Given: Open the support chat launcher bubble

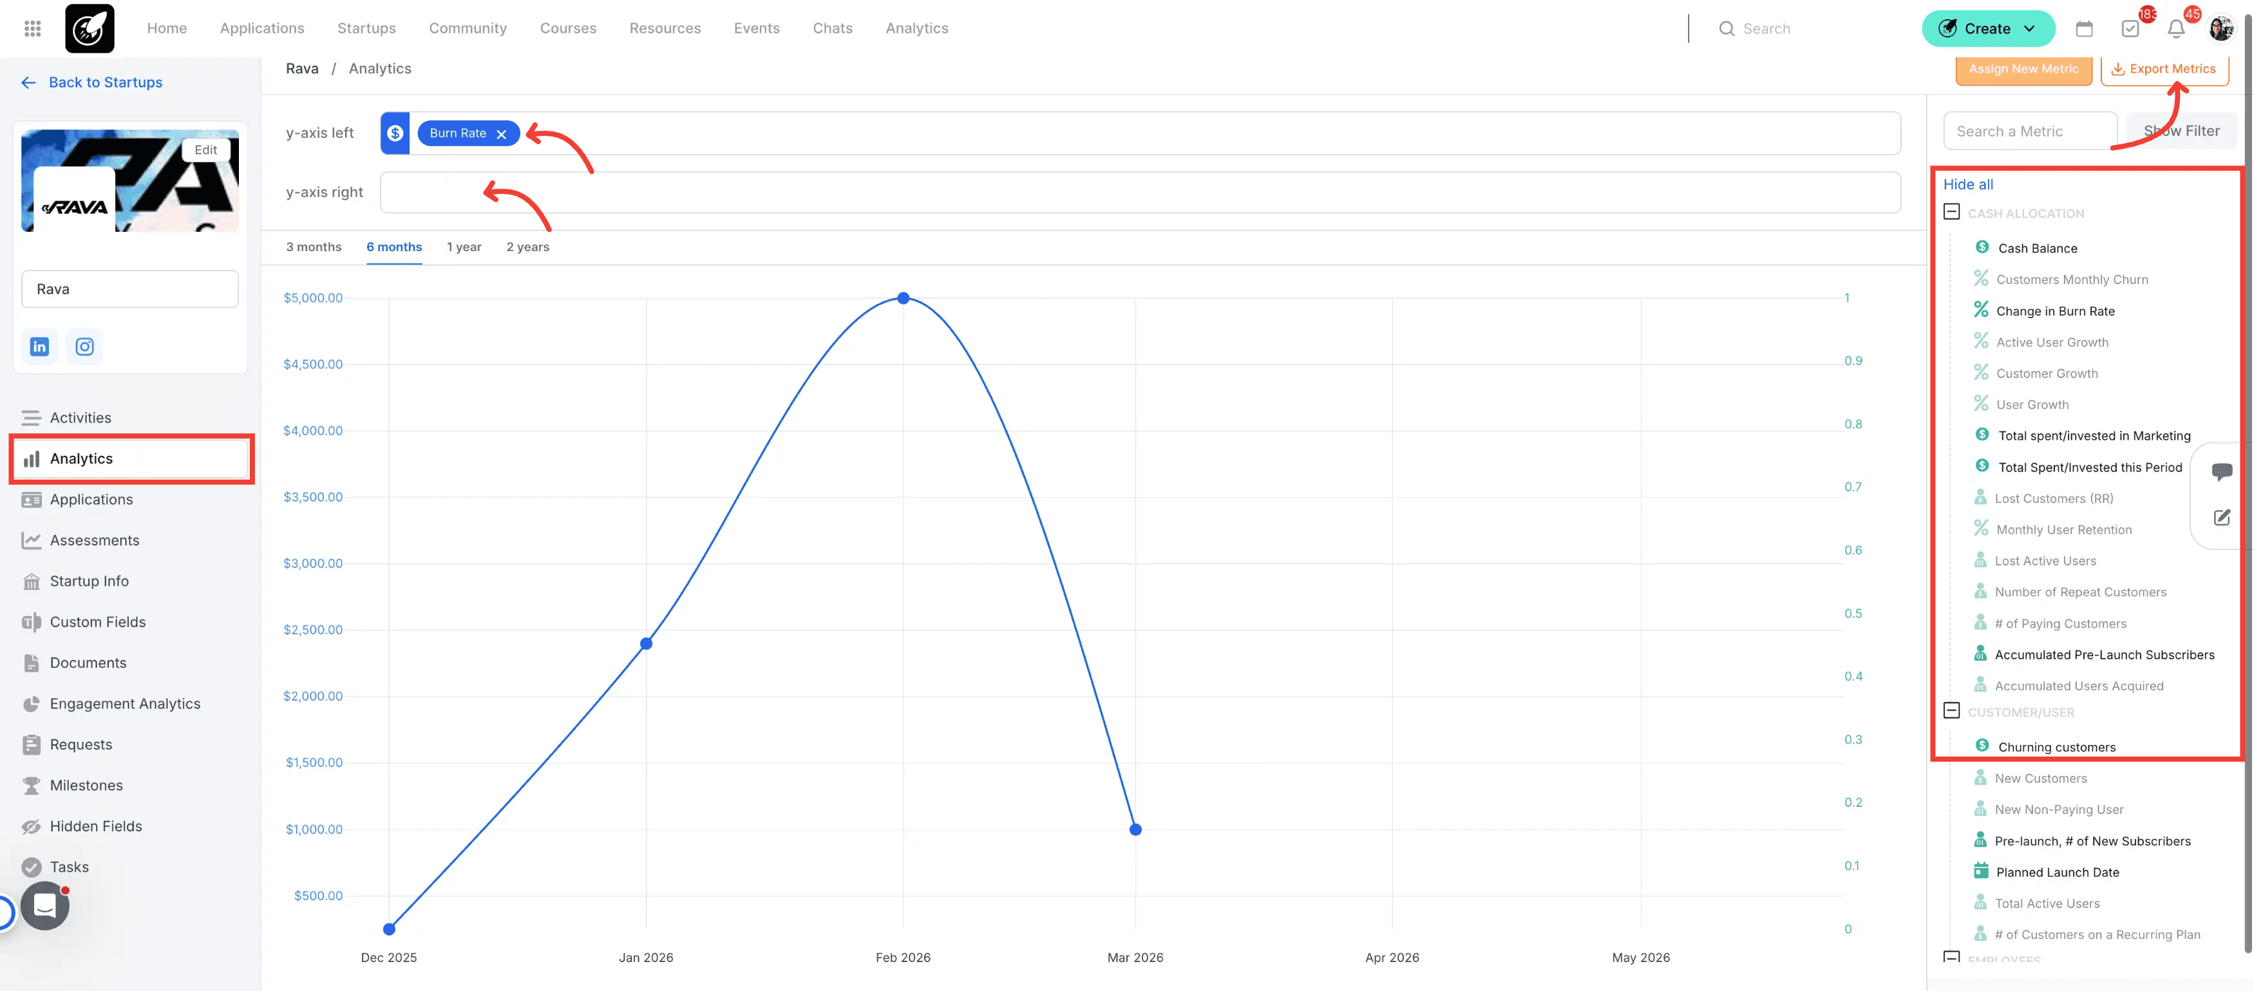Looking at the screenshot, I should (x=46, y=905).
